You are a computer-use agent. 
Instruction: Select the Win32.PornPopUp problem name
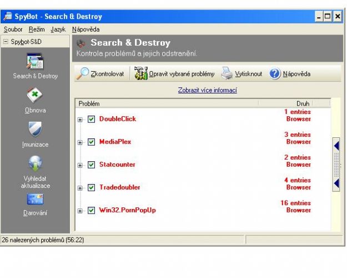click(x=128, y=210)
